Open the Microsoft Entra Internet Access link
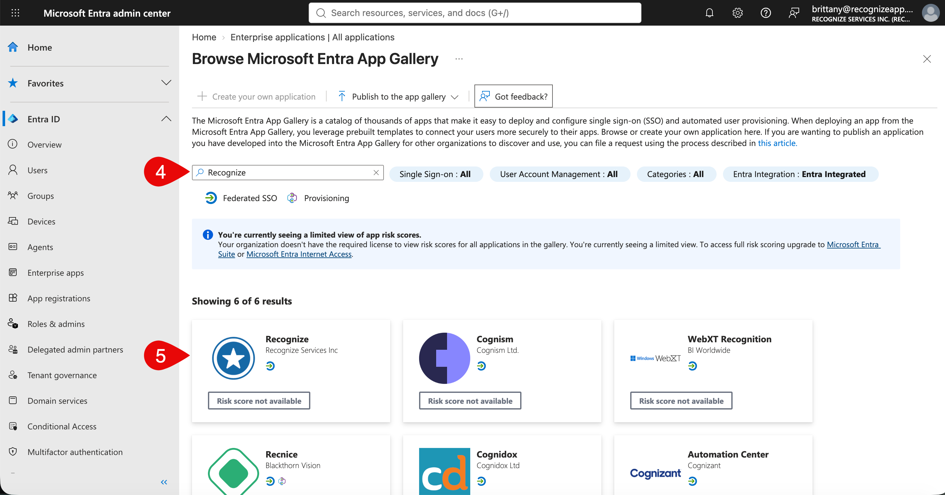 [x=299, y=254]
